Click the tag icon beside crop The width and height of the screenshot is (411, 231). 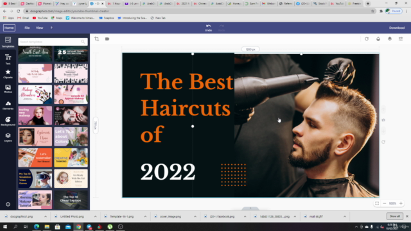point(107,38)
